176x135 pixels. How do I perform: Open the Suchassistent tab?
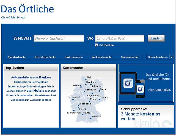pos(130,57)
